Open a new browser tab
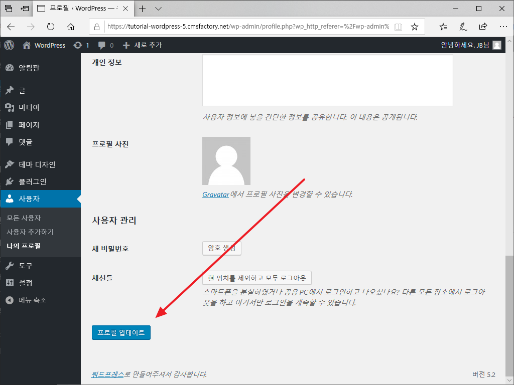 [x=142, y=9]
